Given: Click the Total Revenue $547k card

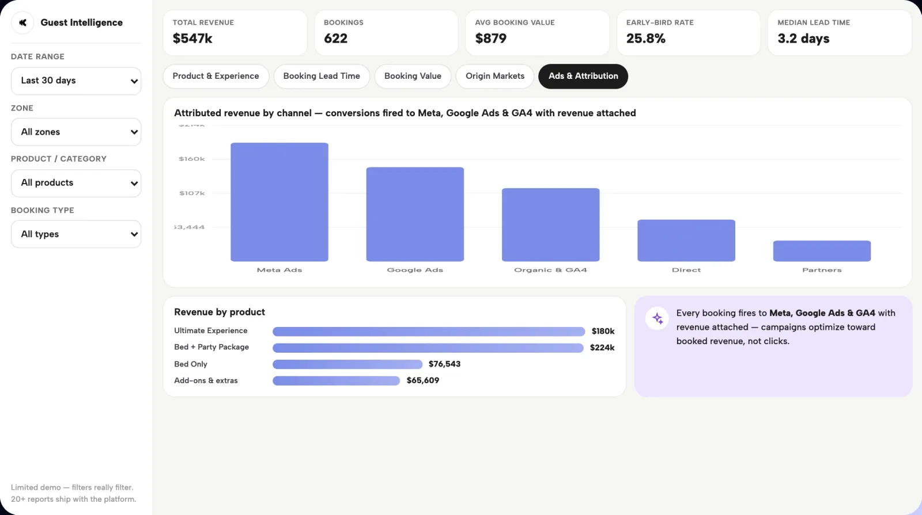Looking at the screenshot, I should pos(235,33).
